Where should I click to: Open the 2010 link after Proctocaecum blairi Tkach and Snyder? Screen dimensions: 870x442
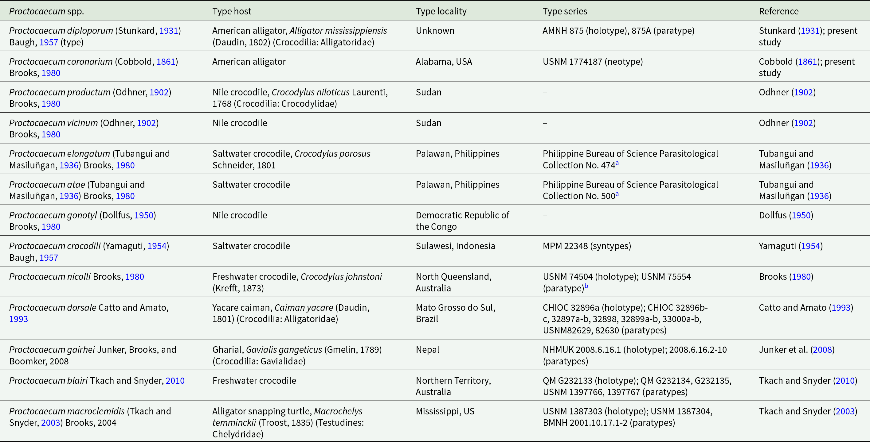pyautogui.click(x=175, y=381)
